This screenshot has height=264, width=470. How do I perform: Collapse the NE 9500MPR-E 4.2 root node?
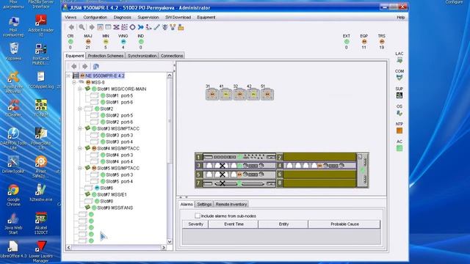tap(68, 76)
